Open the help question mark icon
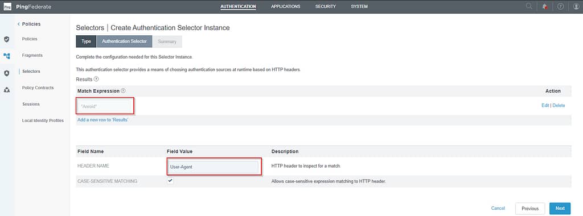 click(x=560, y=7)
